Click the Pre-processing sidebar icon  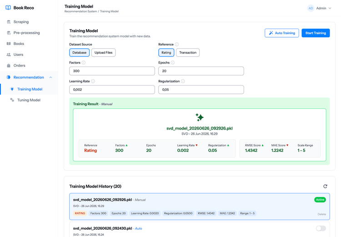tap(9, 33)
